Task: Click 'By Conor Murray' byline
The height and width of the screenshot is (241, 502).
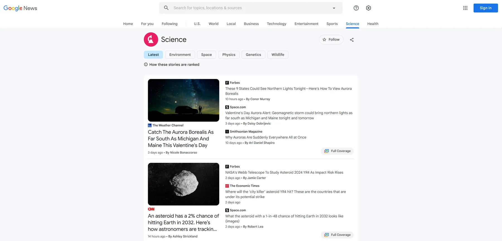Action: [258, 99]
